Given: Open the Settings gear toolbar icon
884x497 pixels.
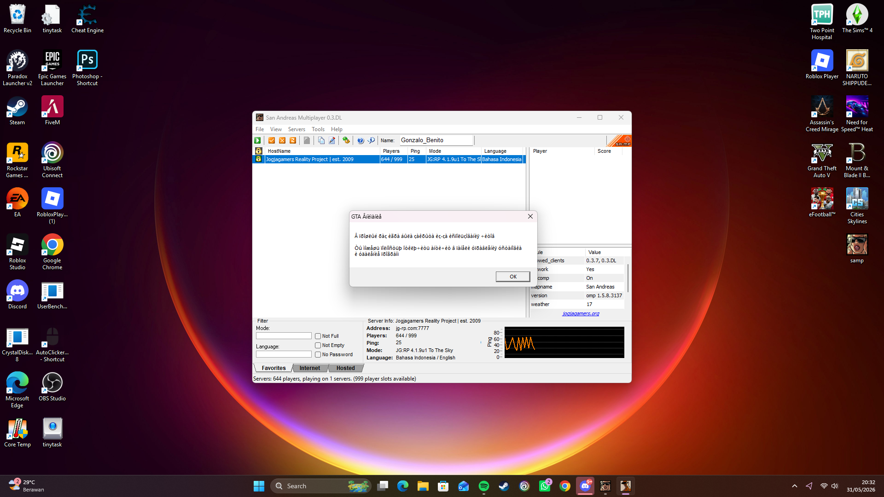Looking at the screenshot, I should (346, 140).
